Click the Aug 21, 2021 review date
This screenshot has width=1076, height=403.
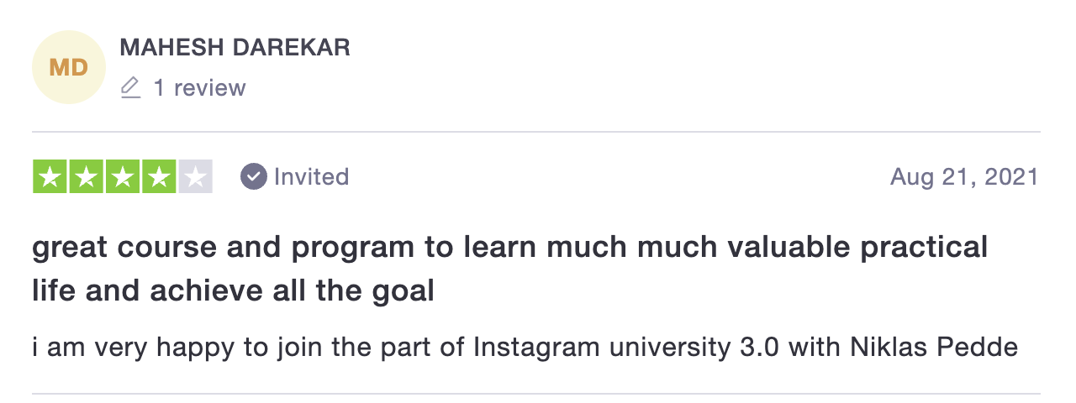(x=965, y=177)
